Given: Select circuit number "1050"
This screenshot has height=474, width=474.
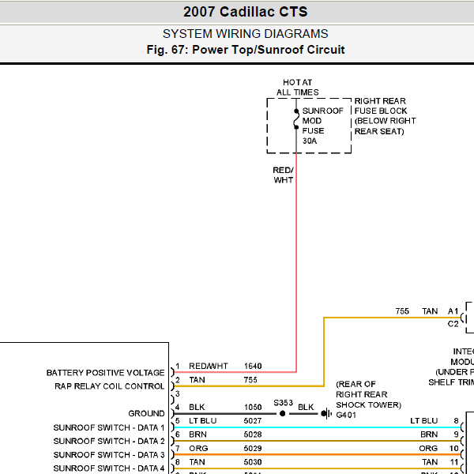Looking at the screenshot, I should 253,407.
